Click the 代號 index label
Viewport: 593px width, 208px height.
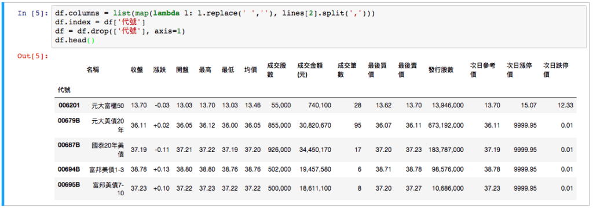click(x=64, y=90)
